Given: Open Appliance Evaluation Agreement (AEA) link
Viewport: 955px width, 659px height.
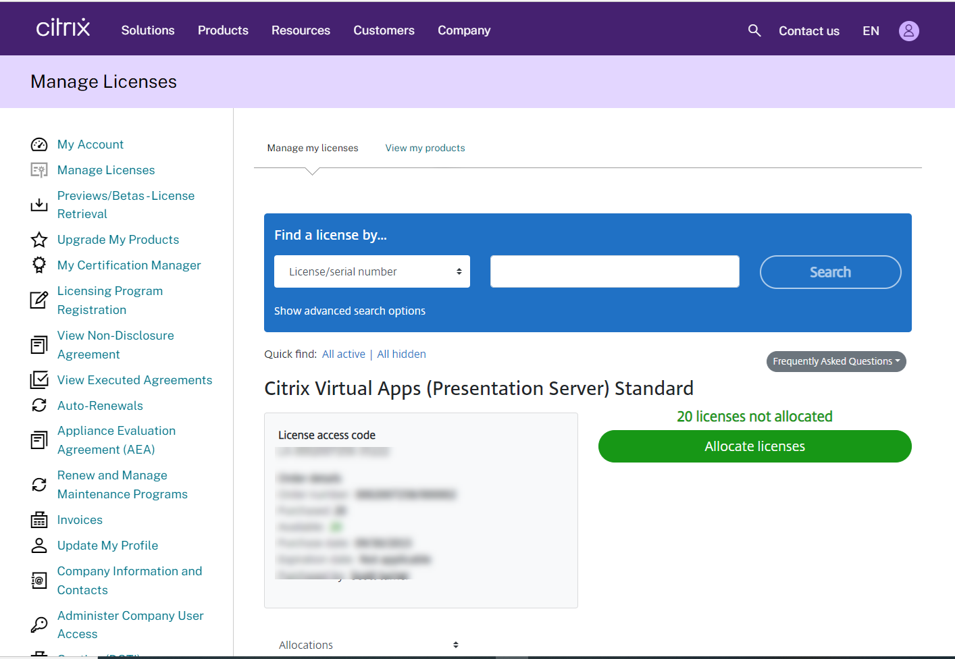Looking at the screenshot, I should coord(116,440).
